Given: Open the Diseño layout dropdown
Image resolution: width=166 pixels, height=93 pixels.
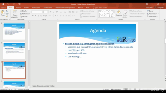Looking at the screenshot, I should [24, 11].
